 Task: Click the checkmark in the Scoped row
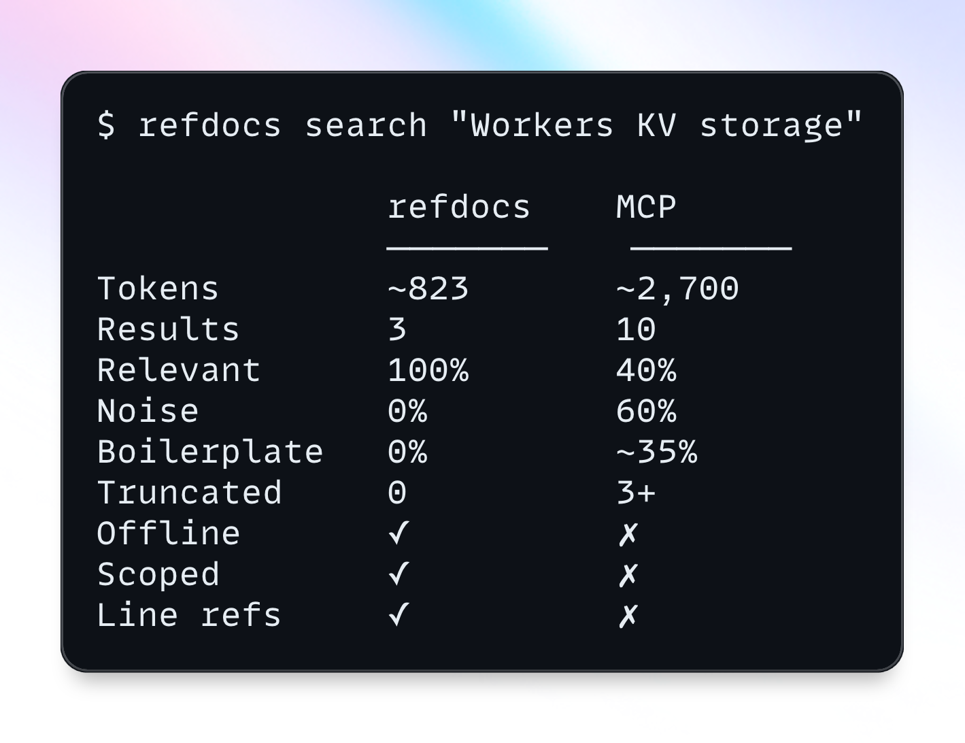click(399, 574)
